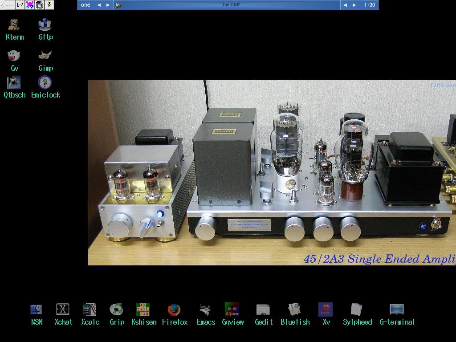Viewport: 456px width, 342px height.
Task: Launch the Emiclock clock icon
Action: 45,83
